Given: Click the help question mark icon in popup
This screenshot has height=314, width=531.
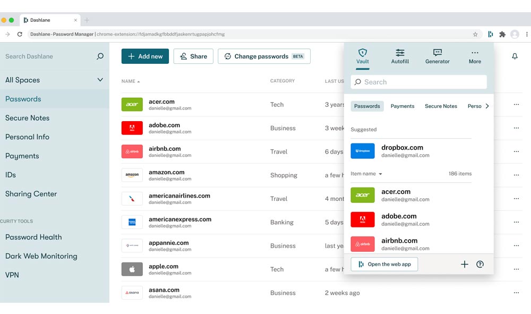Looking at the screenshot, I should point(480,264).
